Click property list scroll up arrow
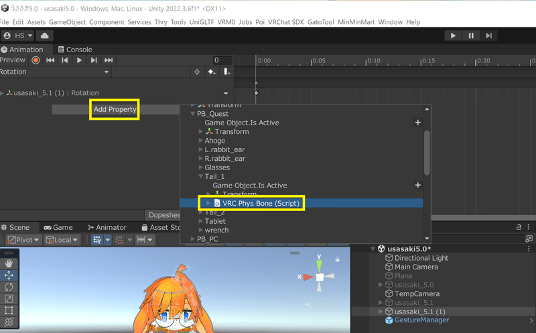The width and height of the screenshot is (536, 333). pos(427,109)
